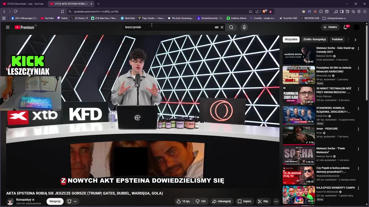
Task: Open options for Przeżyłem 50 DNI Minecraft video
Action: tap(358, 68)
